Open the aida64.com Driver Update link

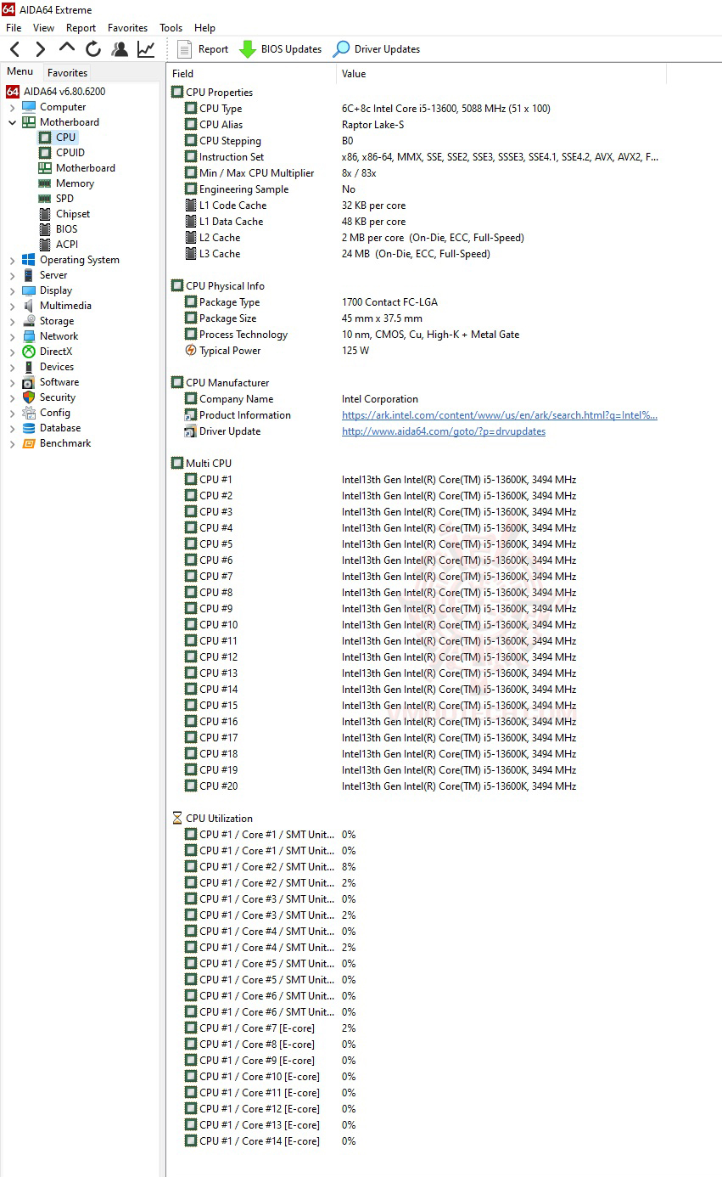(444, 431)
